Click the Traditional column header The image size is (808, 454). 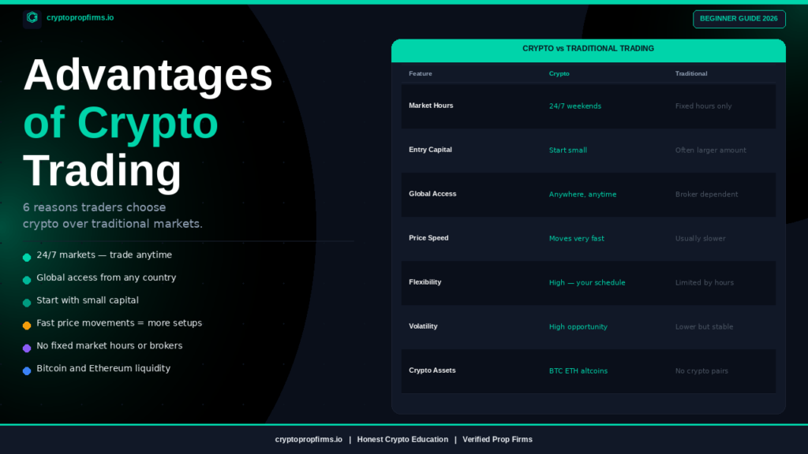point(691,73)
